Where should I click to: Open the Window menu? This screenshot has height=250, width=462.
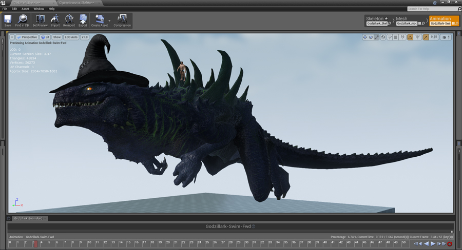coord(38,9)
